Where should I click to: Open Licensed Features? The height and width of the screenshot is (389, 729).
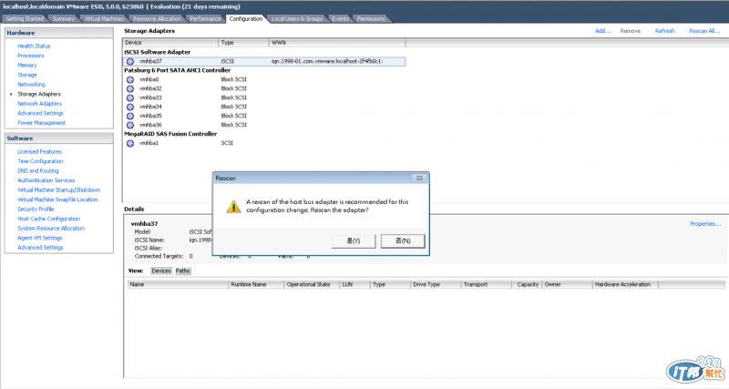coord(39,151)
